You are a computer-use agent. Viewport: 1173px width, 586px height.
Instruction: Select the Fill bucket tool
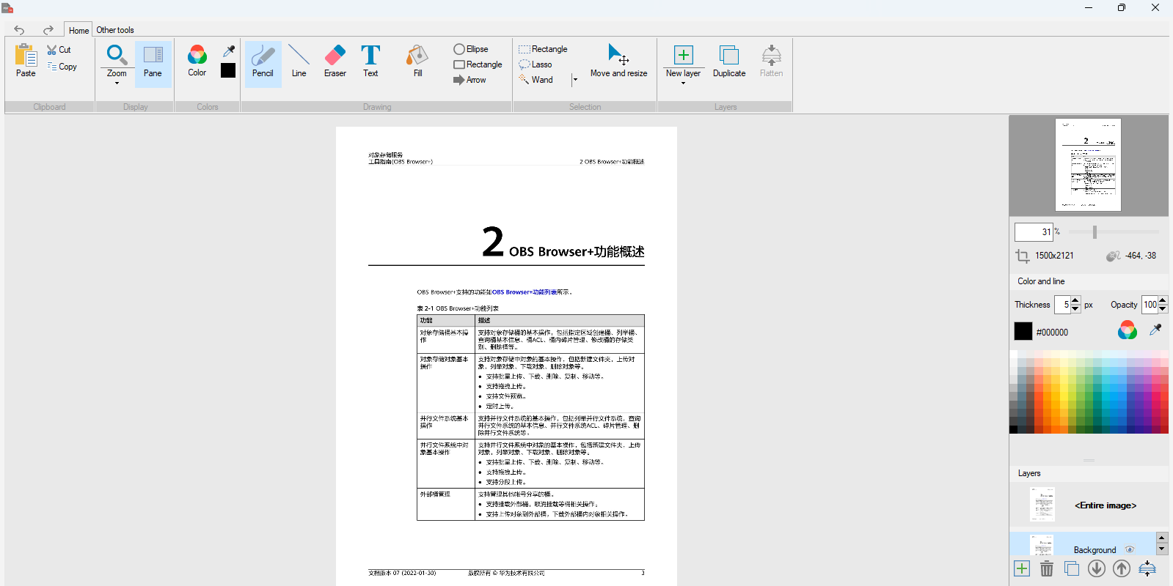pyautogui.click(x=417, y=61)
